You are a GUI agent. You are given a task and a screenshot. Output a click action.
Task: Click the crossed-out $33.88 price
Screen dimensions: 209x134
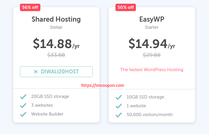click(56, 55)
